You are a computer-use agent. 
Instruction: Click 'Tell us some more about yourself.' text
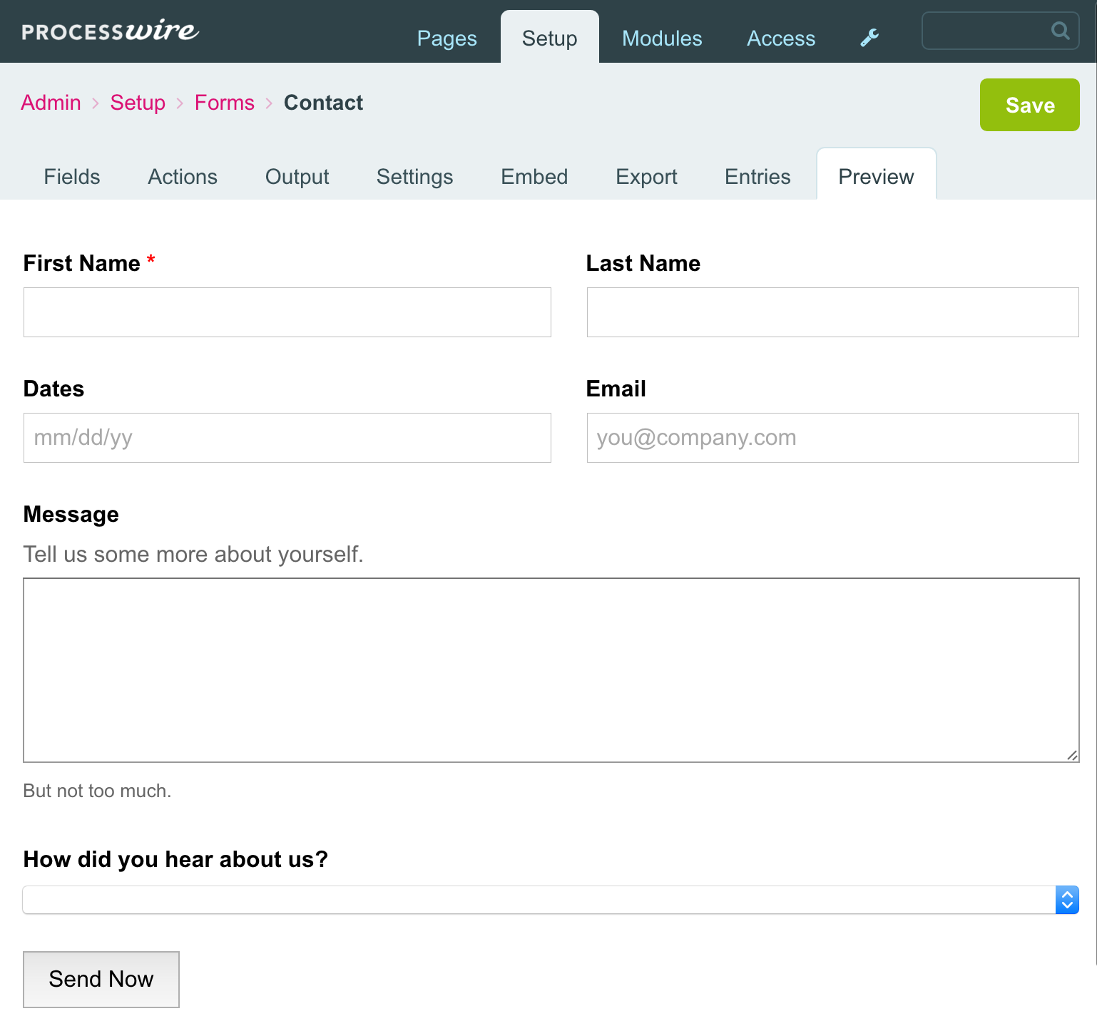(x=193, y=554)
